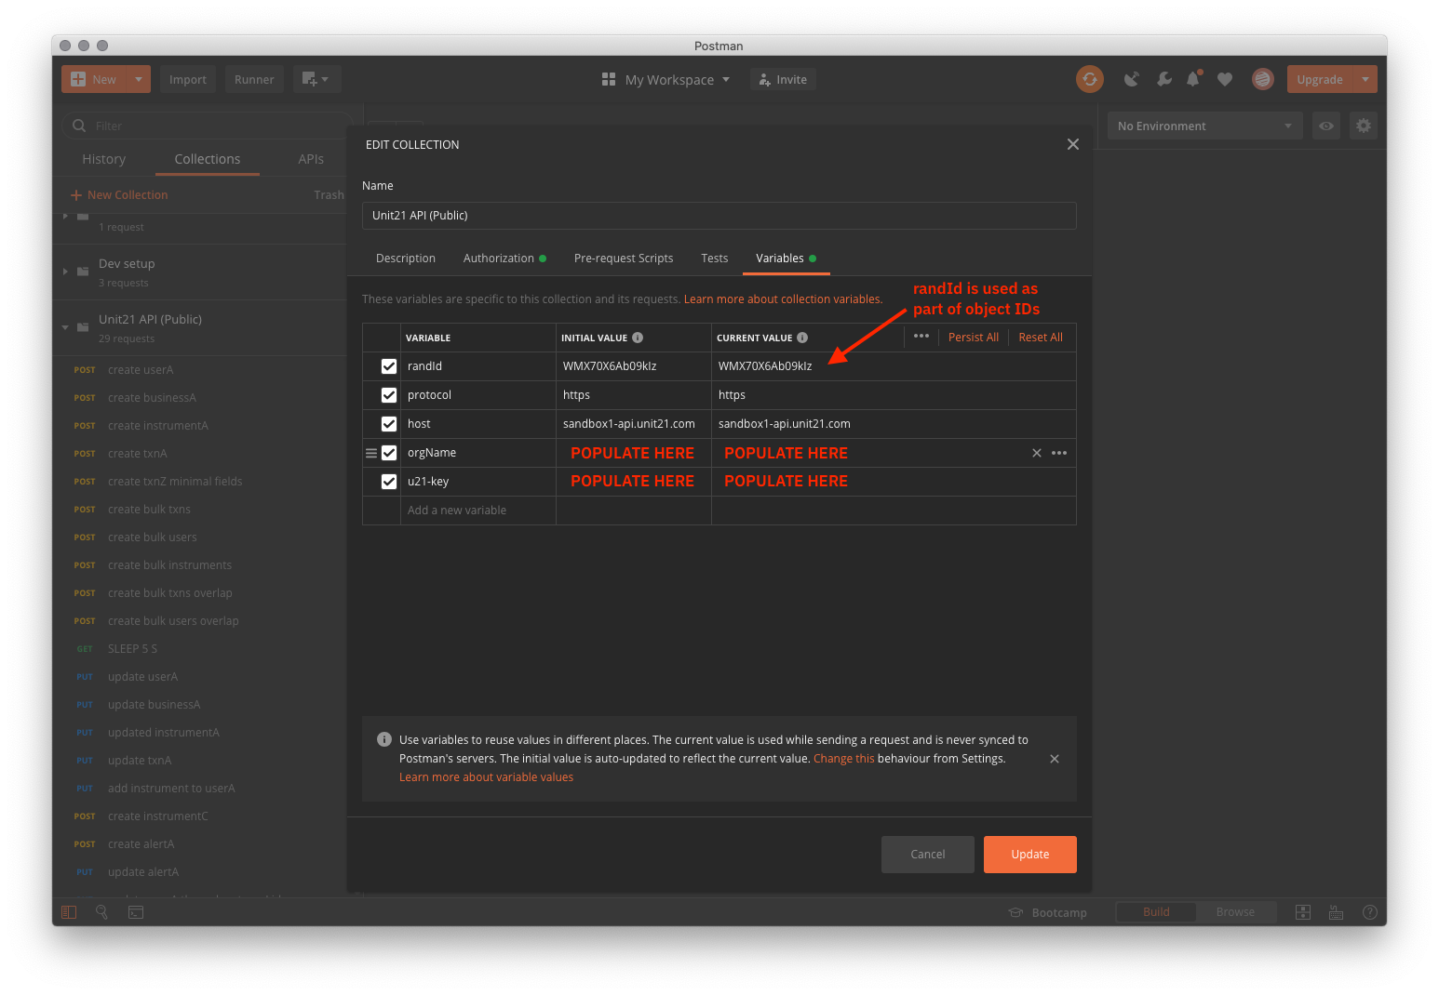The width and height of the screenshot is (1439, 995).
Task: Click Reset All
Action: pos(1041,338)
